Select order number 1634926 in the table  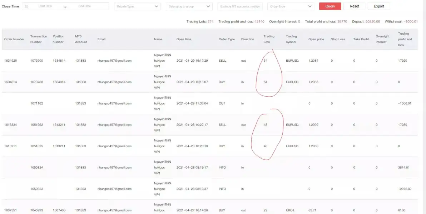coord(11,61)
